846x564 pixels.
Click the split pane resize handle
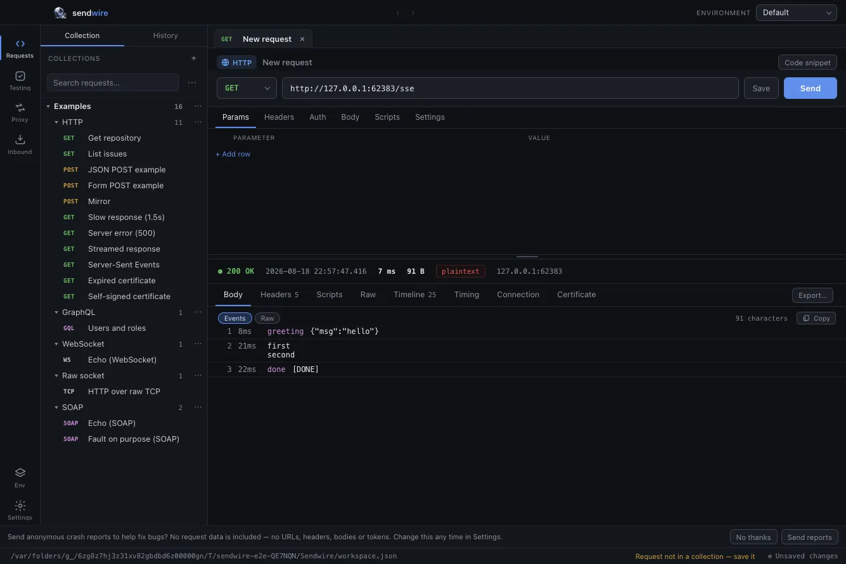pos(527,257)
